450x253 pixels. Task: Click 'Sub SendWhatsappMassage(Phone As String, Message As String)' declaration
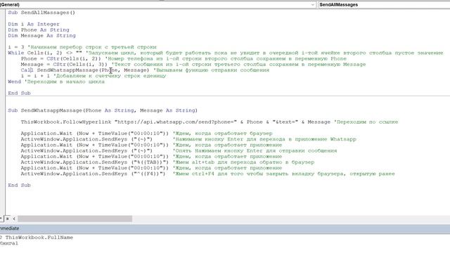pyautogui.click(x=103, y=110)
